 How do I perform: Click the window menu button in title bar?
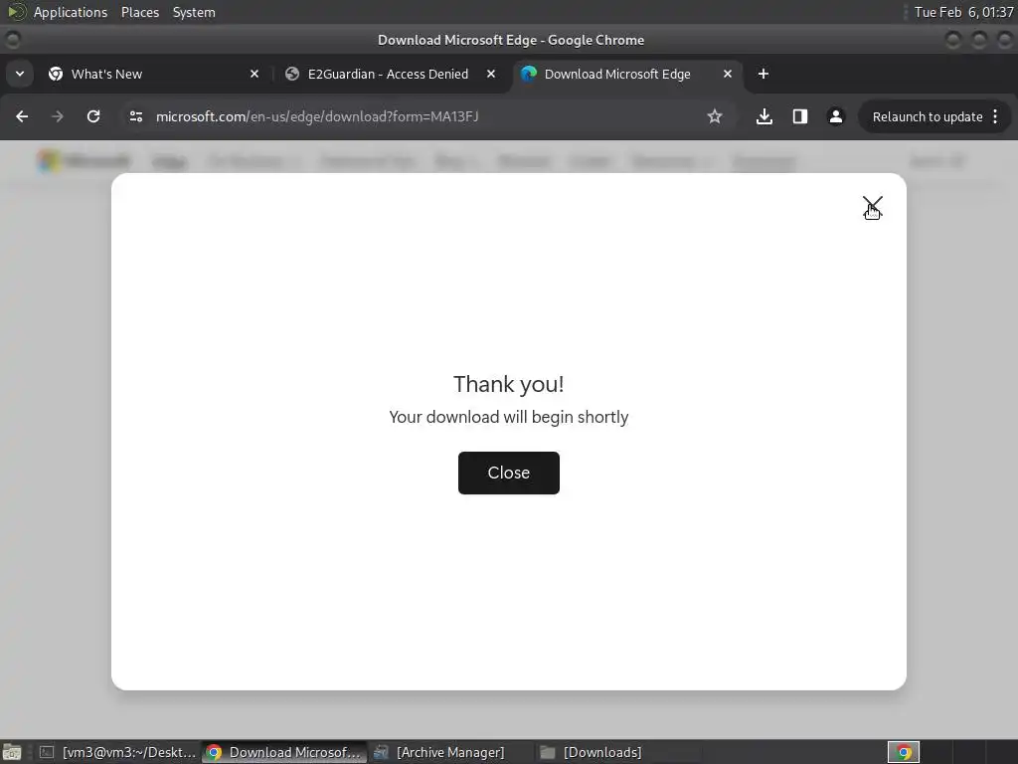[12, 40]
